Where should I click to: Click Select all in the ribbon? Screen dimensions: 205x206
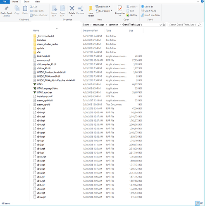147,7
